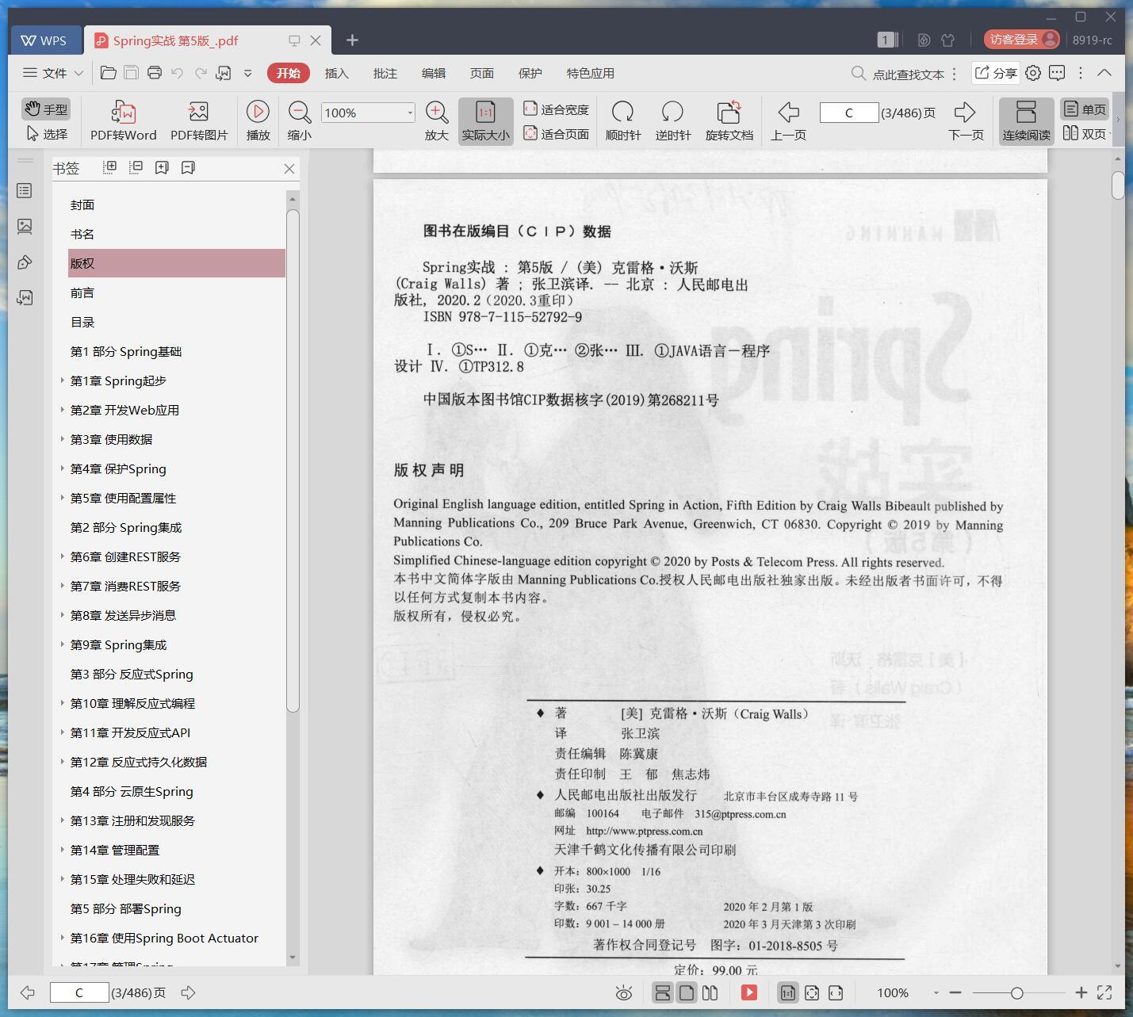Activate the 手型 hand tool

pyautogui.click(x=45, y=109)
